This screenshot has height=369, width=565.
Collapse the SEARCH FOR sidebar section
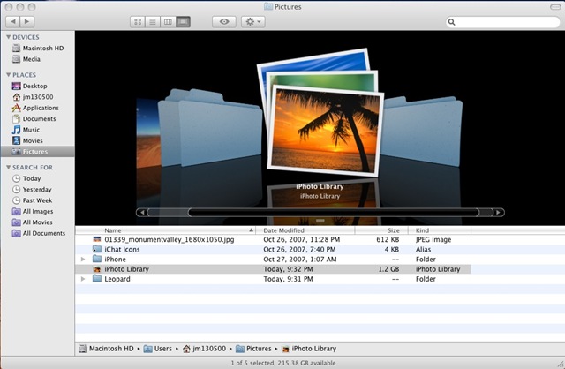click(8, 168)
